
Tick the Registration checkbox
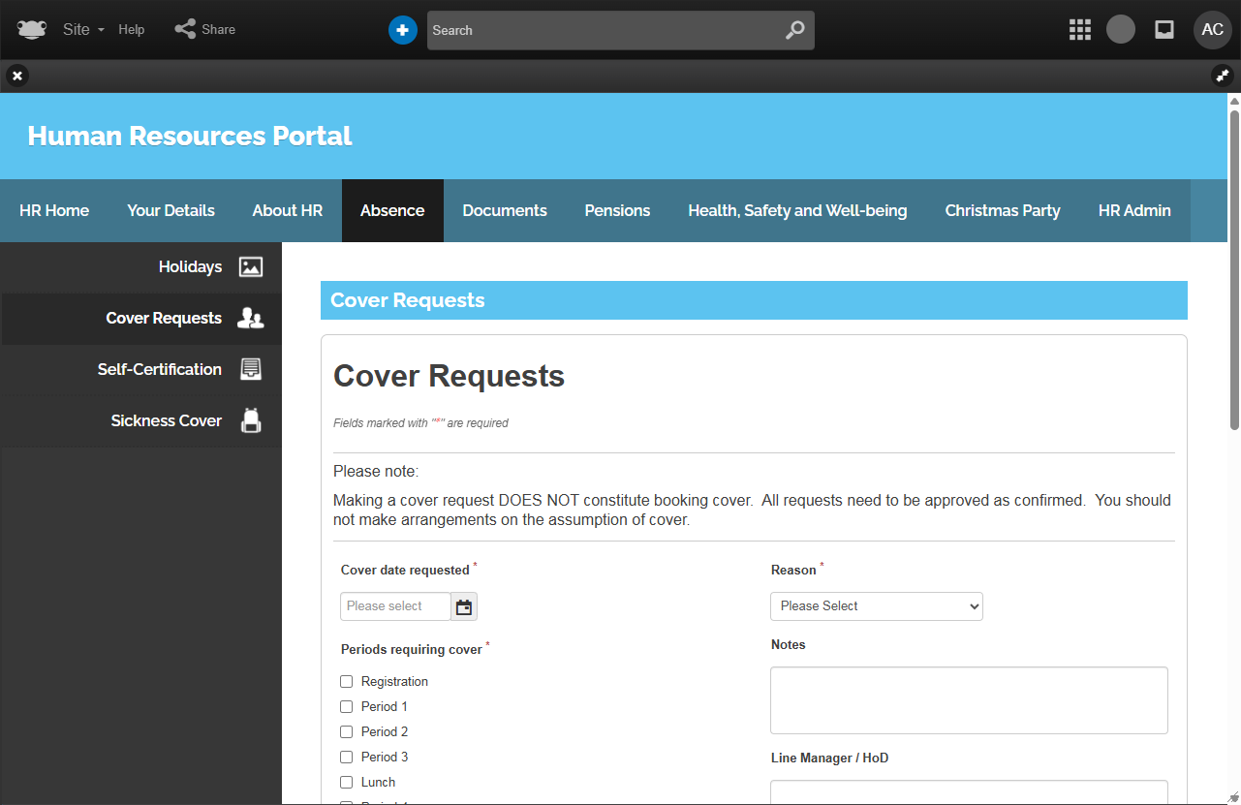click(347, 682)
